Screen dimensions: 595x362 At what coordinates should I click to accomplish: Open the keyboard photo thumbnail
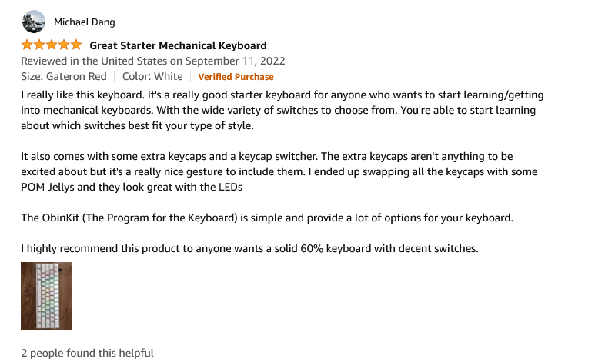pos(46,296)
